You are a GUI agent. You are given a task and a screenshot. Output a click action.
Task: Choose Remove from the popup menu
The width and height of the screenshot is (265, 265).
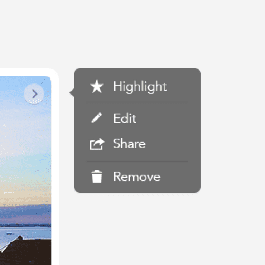(x=137, y=177)
